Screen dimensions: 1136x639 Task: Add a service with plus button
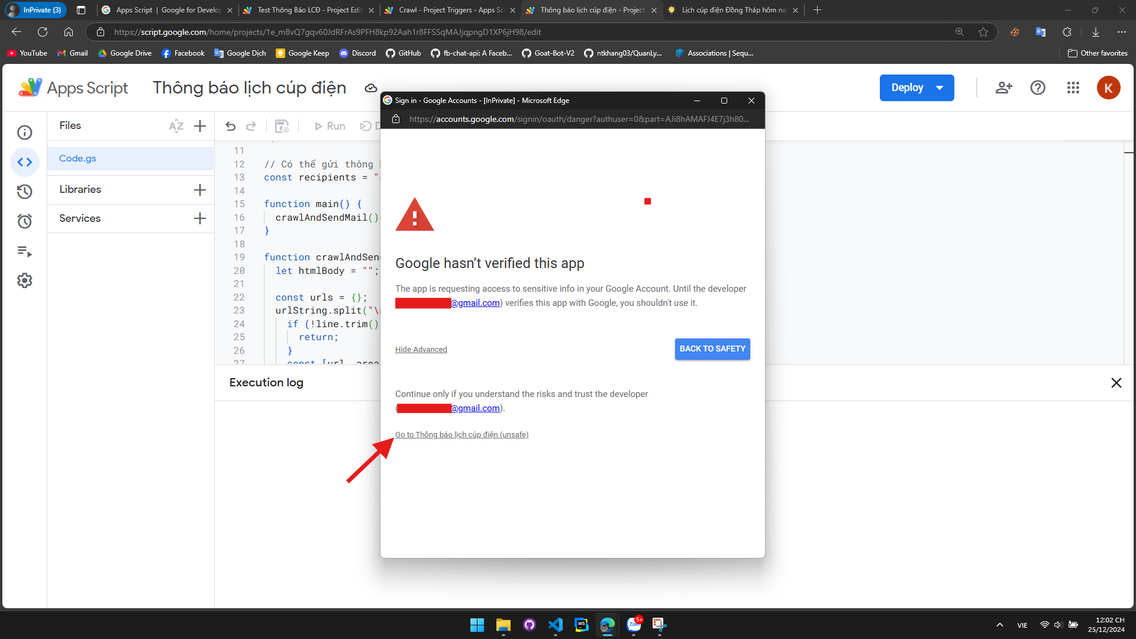(200, 218)
